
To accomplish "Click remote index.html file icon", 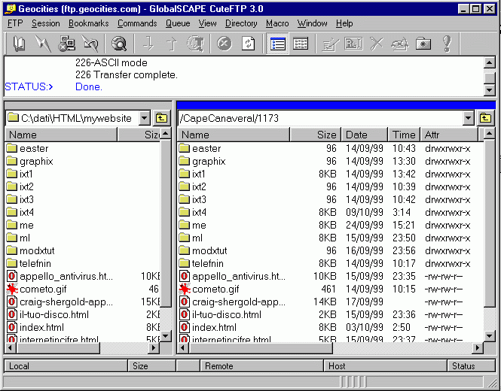I will coord(185,327).
